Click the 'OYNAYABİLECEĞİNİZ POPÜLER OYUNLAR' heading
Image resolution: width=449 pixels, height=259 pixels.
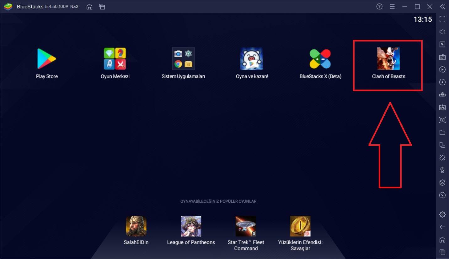click(218, 201)
